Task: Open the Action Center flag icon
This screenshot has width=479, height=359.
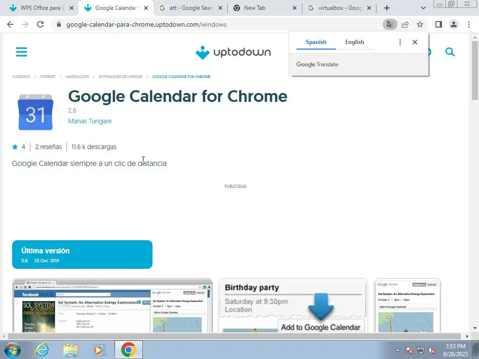Action: [409, 351]
